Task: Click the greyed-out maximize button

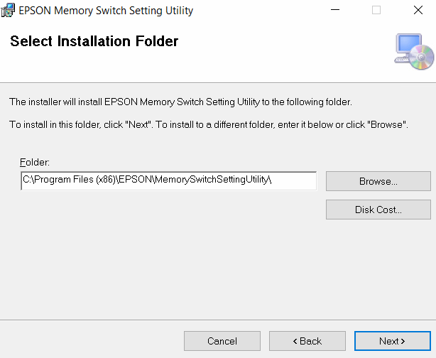Action: click(x=376, y=11)
